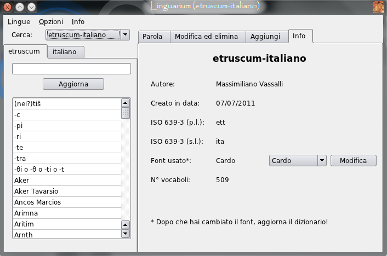Open the Info menu in menu bar
The width and height of the screenshot is (387, 256).
(x=78, y=22)
